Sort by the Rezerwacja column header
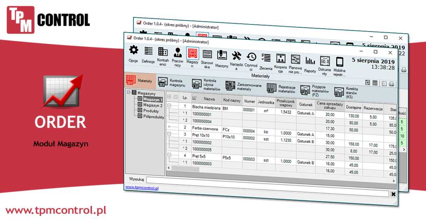This screenshot has width=426, height=223. click(x=373, y=109)
